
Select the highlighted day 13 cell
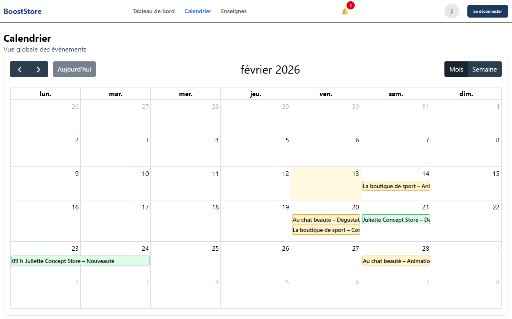pos(326,188)
